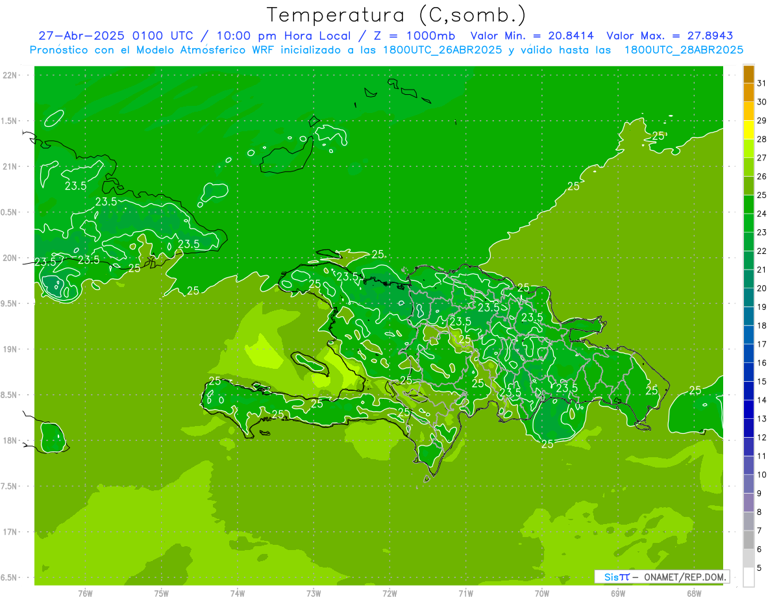Screen dimensions: 779x602
Task: Pick the grey swatch between 6 and 7
Action: [748, 540]
